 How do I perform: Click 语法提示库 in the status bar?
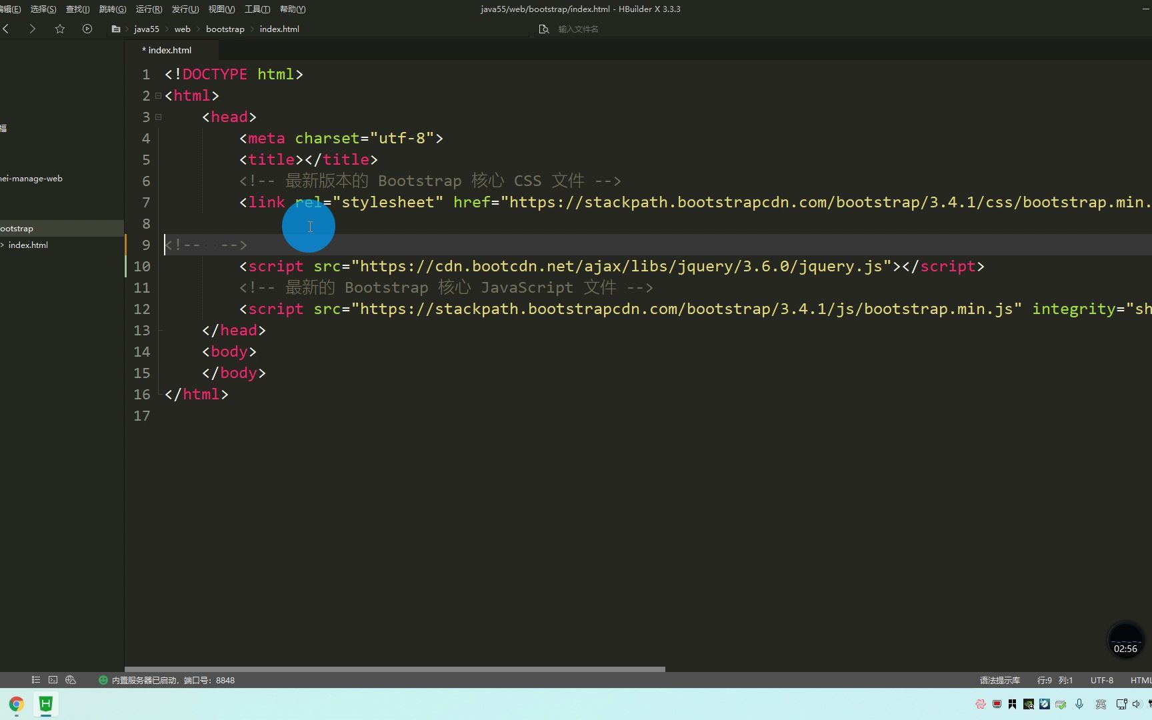point(999,680)
